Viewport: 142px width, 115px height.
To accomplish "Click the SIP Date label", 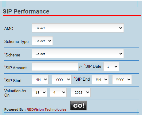I will pyautogui.click(x=93, y=66).
